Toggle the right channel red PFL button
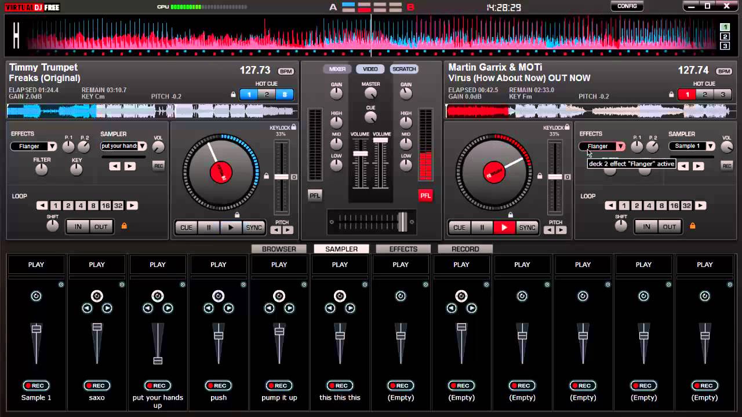742x417 pixels. pos(425,196)
